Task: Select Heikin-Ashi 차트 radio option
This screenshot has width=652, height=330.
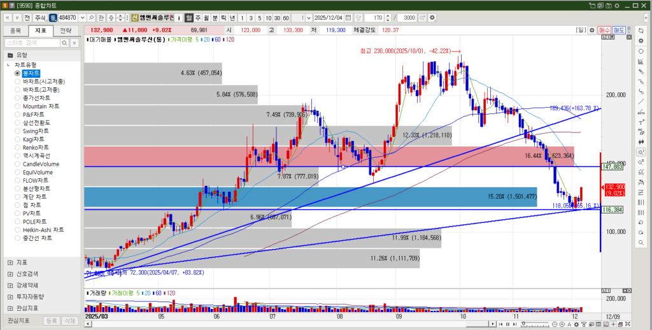Action: (x=18, y=230)
